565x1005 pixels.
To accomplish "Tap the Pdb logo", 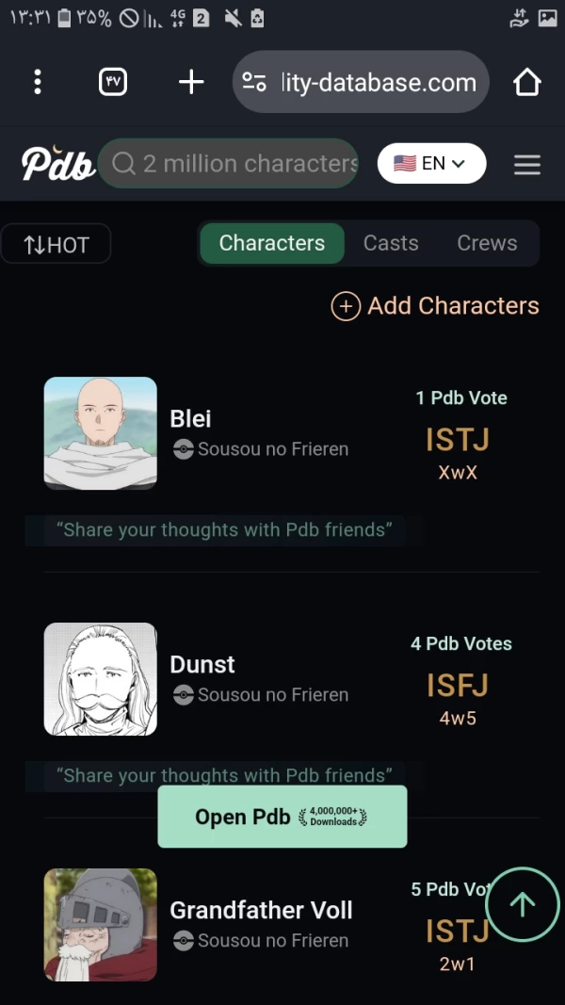I will [57, 164].
